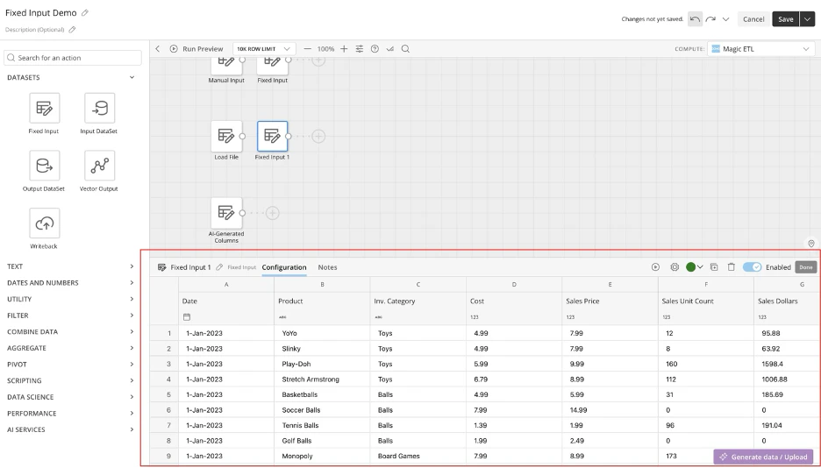Duplicate the tile with copy icon
The width and height of the screenshot is (821, 468).
tap(714, 267)
